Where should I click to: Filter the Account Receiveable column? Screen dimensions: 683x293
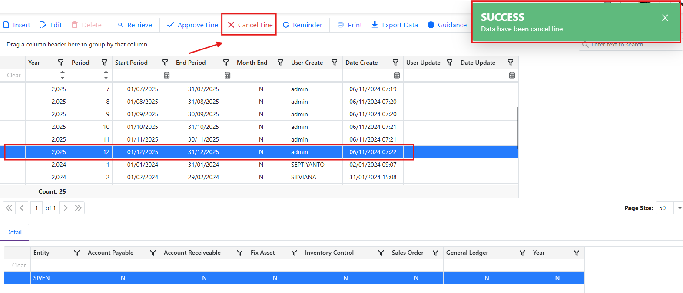point(240,253)
